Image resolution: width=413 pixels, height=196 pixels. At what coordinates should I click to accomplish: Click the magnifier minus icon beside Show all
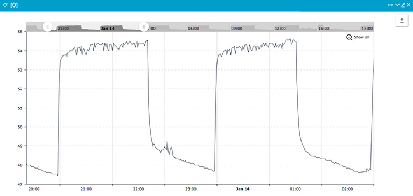[x=349, y=37]
